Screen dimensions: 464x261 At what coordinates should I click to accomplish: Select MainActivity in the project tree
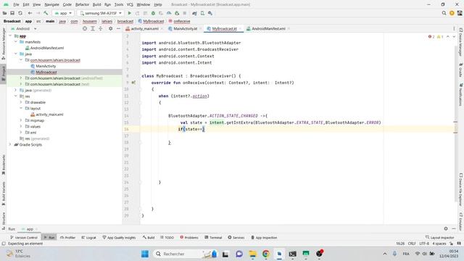[46, 66]
